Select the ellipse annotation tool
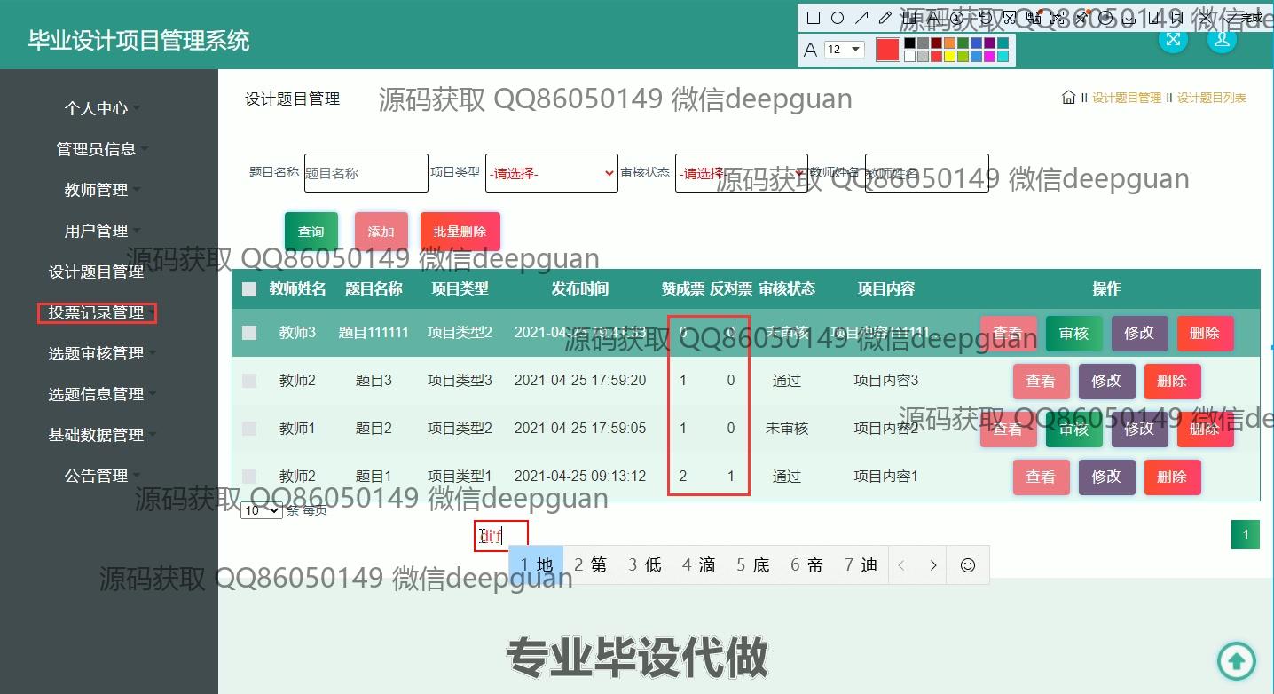This screenshot has height=694, width=1274. tap(838, 18)
